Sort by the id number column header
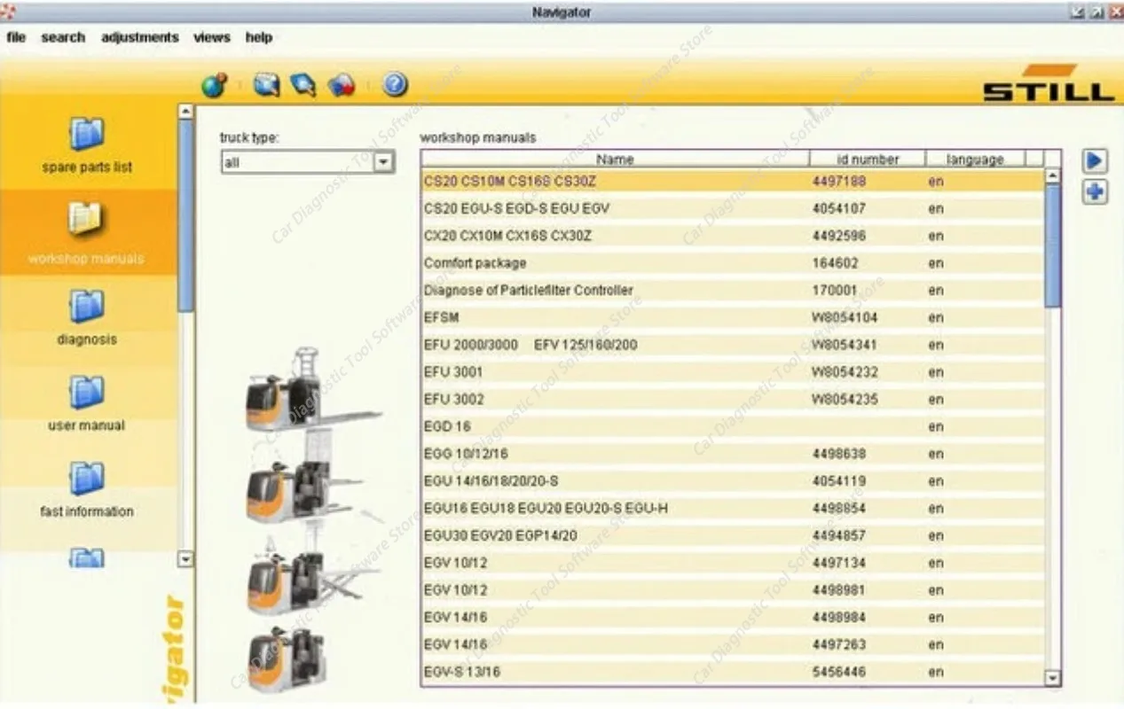1124x709 pixels. [868, 159]
